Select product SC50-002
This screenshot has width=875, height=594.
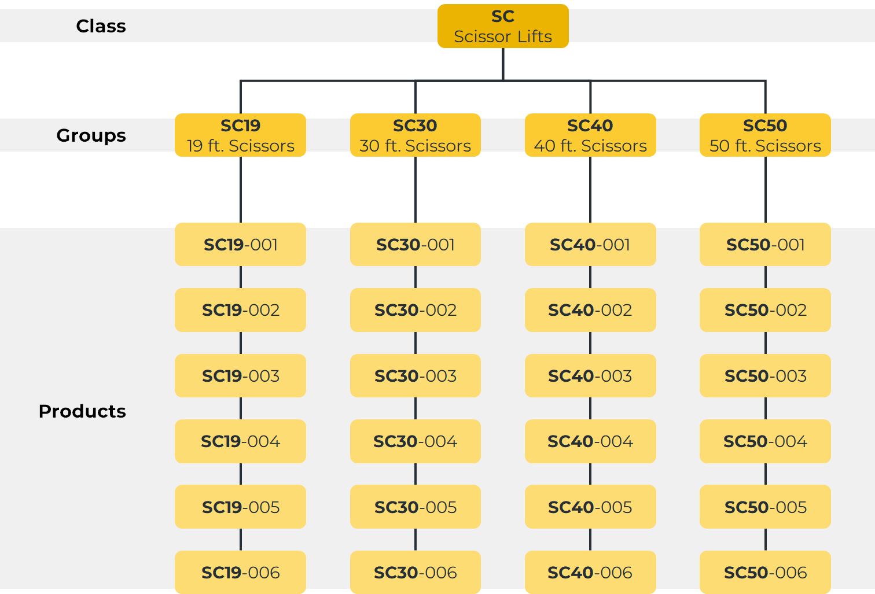coord(765,310)
